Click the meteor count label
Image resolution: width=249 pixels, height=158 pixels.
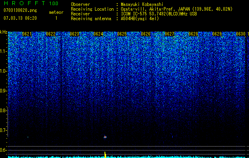(56, 12)
